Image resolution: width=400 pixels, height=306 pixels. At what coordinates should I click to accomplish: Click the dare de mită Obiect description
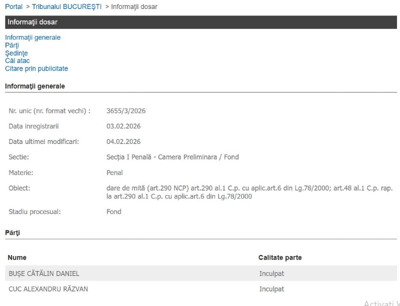[x=249, y=192]
